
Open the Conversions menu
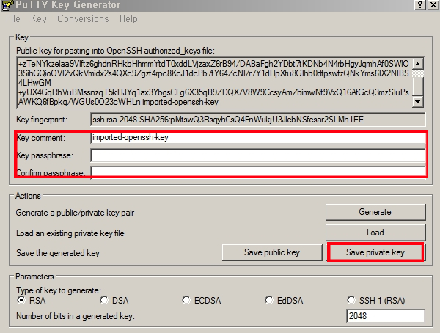83,19
